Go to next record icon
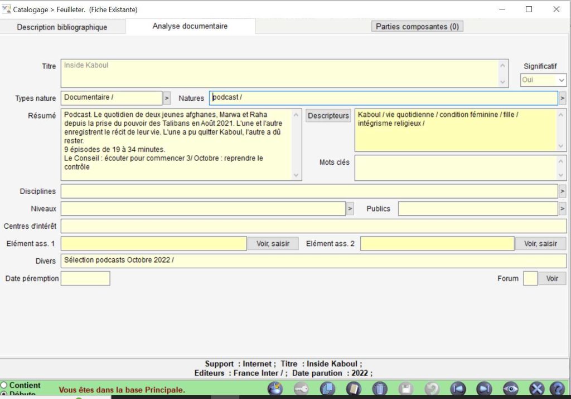The image size is (571, 399). (484, 389)
